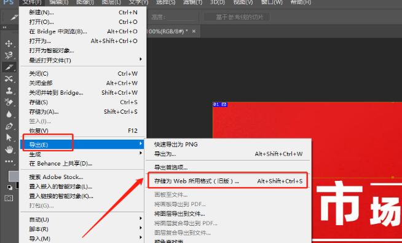Image resolution: width=402 pixels, height=243 pixels.
Task: Choose 打开为... menu item
Action: click(83, 41)
